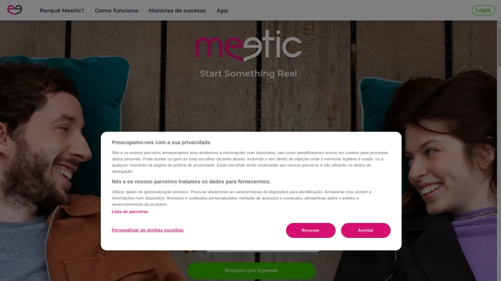Click the Nós e os nossos parceiros tratamos heading
Viewport: 501px width, 281px height.
point(191,182)
